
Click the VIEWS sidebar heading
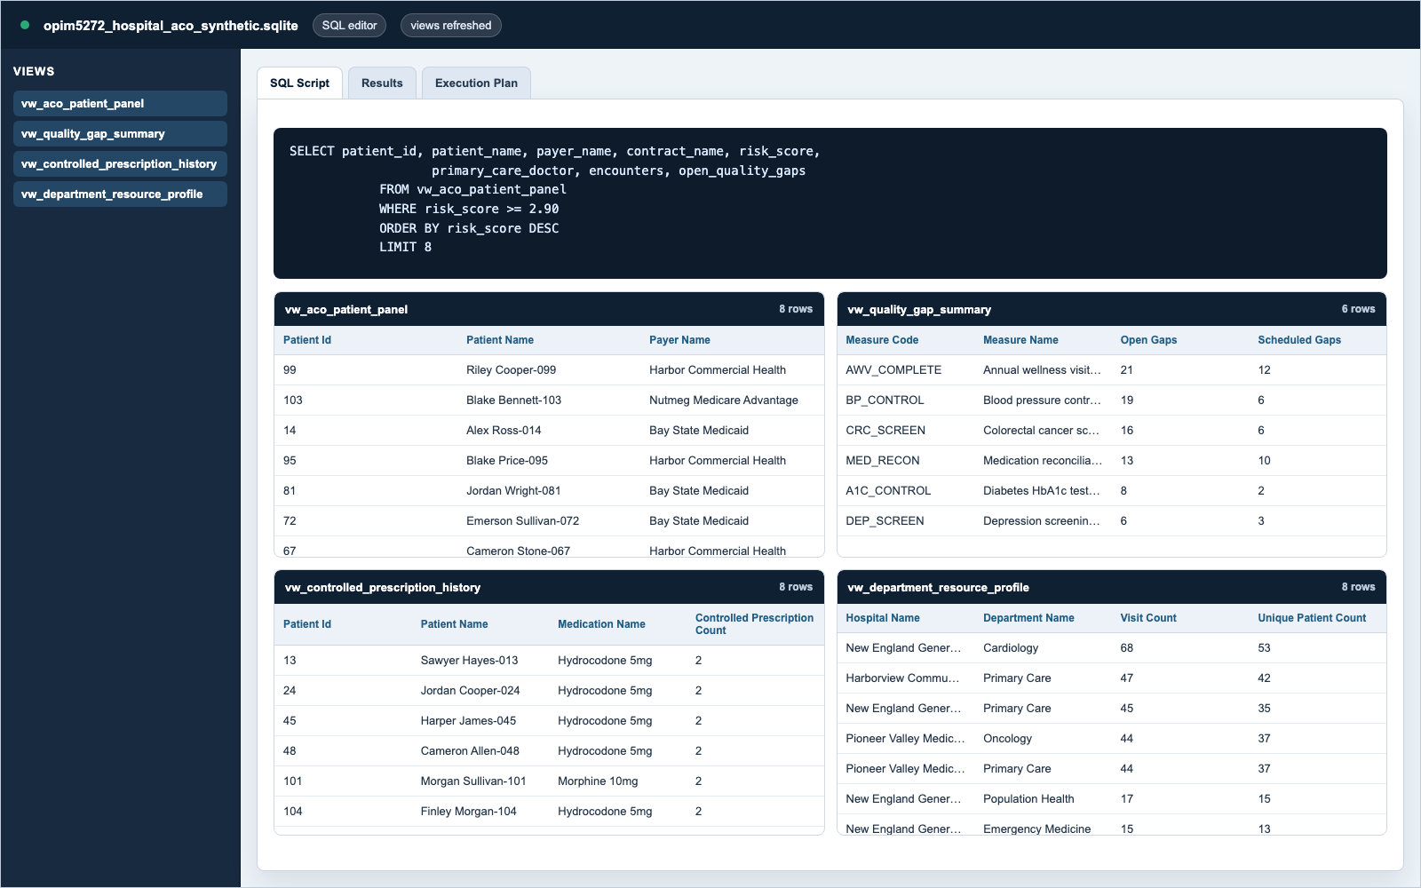pos(34,71)
